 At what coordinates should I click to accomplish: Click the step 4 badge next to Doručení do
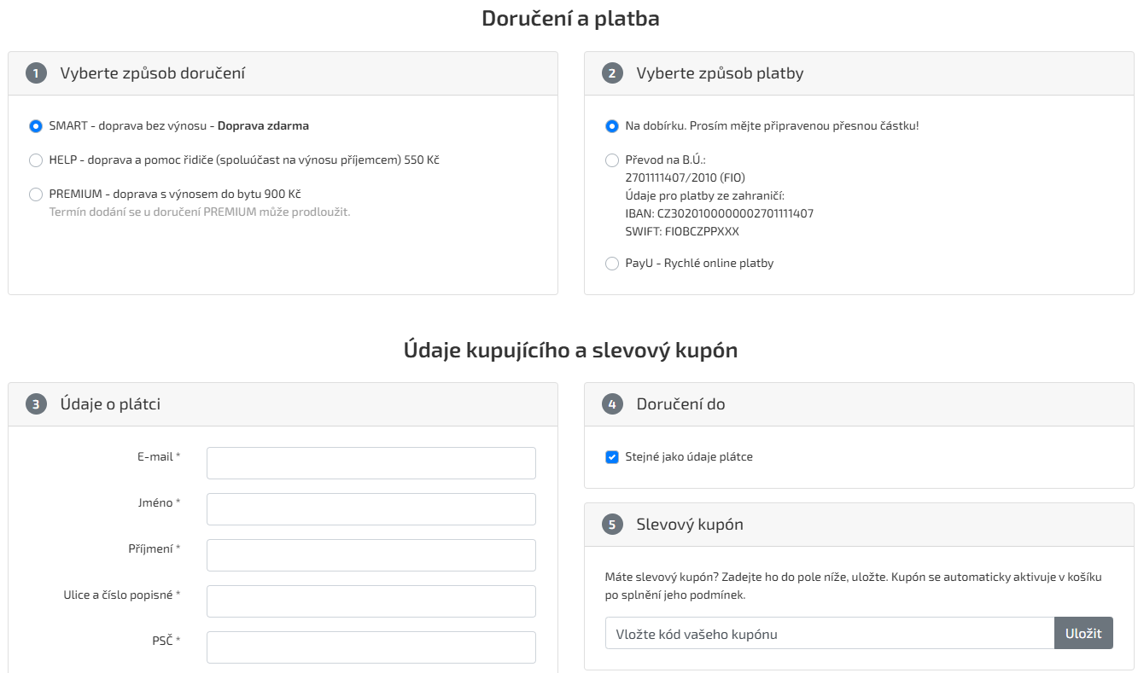[x=612, y=404]
